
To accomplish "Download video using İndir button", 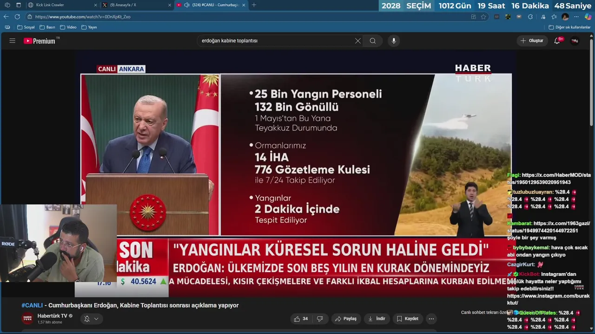I will click(377, 319).
